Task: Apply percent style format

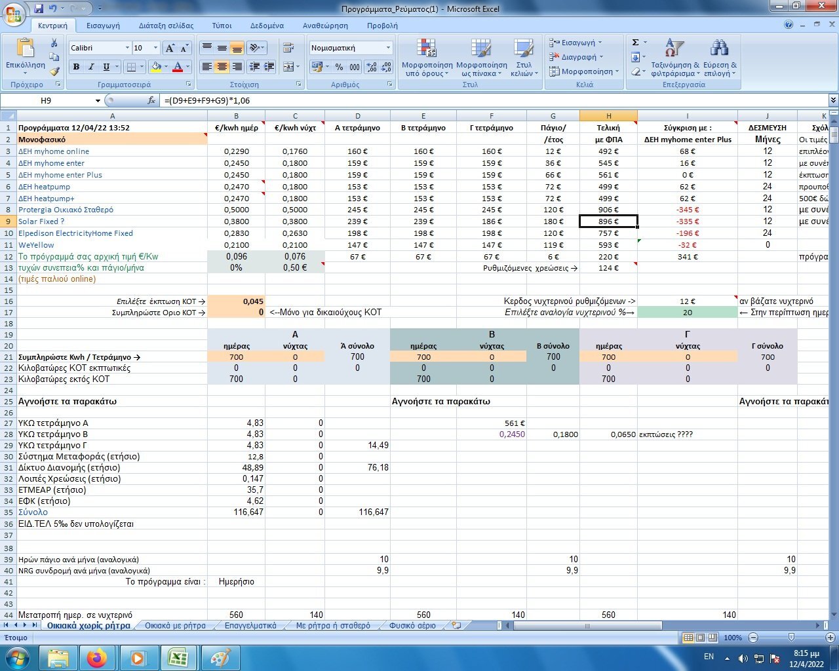Action: pyautogui.click(x=339, y=67)
